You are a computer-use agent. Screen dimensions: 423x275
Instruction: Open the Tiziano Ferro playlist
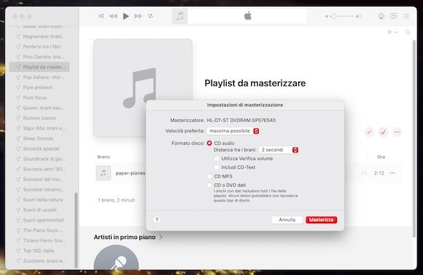(40, 240)
